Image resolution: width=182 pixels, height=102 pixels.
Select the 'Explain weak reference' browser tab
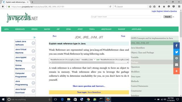click(16, 2)
